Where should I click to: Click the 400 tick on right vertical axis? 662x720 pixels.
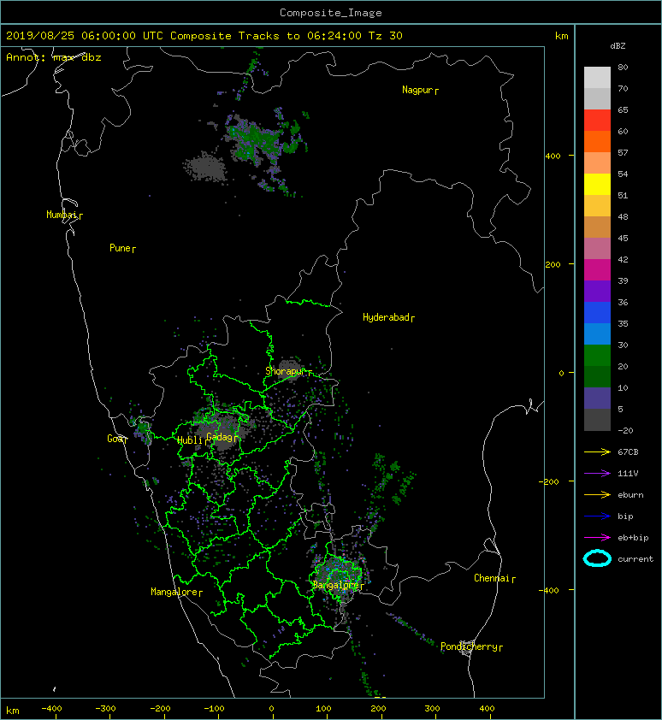[x=553, y=156]
